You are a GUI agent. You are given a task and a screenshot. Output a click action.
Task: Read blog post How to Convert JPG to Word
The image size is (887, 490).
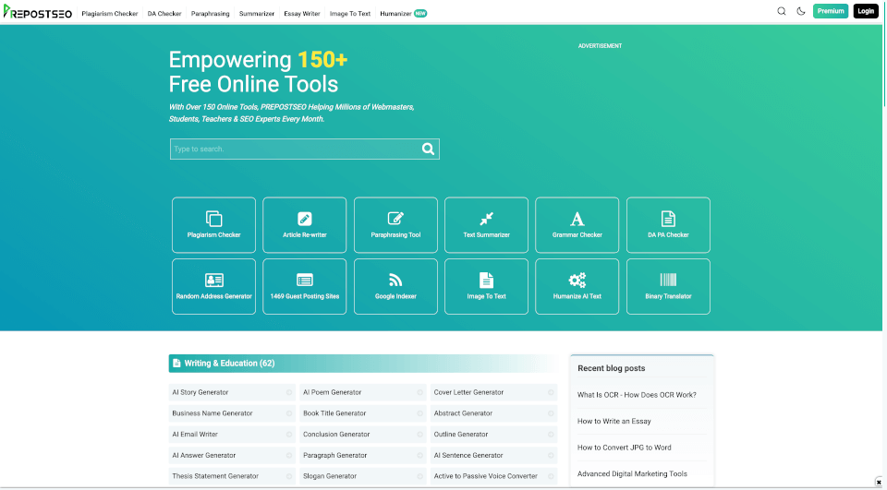(624, 447)
